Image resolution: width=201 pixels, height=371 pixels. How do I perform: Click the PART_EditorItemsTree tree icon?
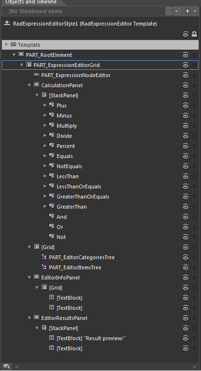pyautogui.click(x=44, y=267)
